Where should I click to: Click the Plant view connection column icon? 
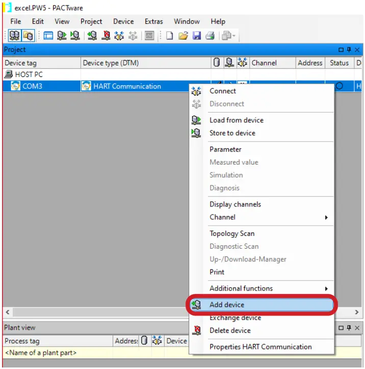click(157, 340)
